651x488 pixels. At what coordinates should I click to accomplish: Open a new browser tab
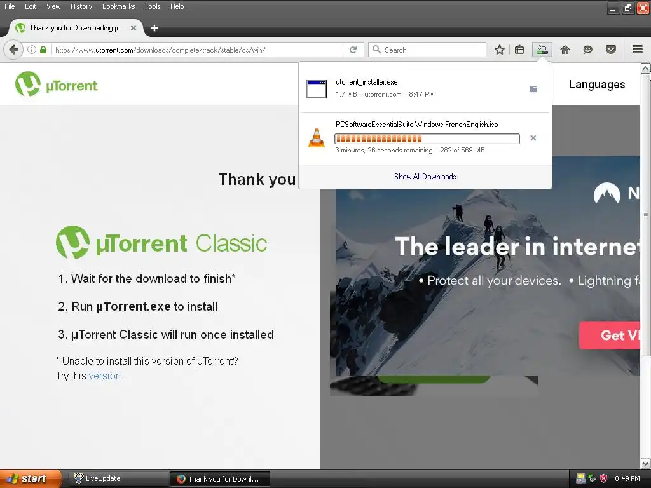(154, 28)
